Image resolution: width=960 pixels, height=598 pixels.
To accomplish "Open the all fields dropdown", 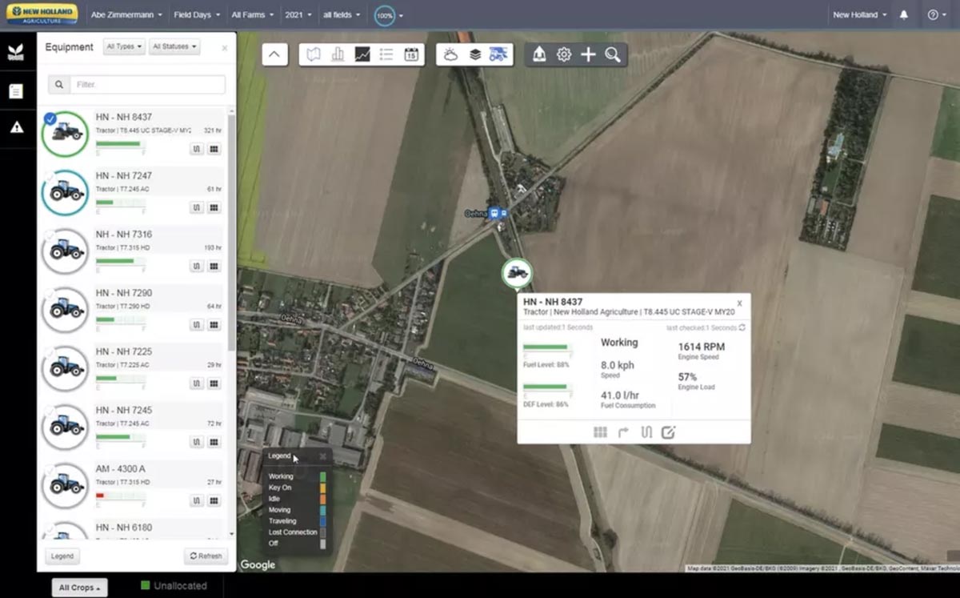I will coord(342,14).
